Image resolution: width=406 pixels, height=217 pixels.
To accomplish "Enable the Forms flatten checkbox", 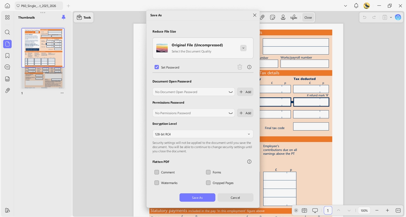I will coord(208,172).
